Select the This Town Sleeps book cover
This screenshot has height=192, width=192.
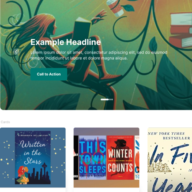[93, 157]
